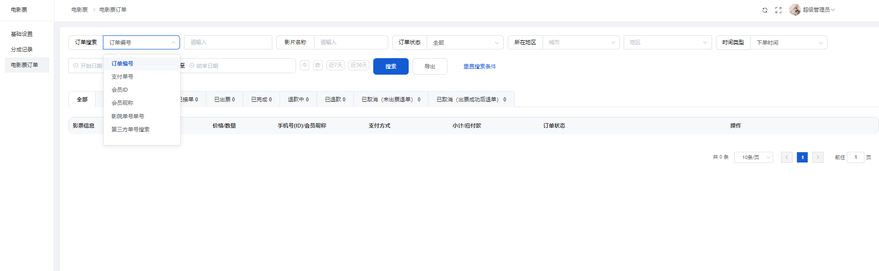
Task: Click the 影片名称 input field
Action: [x=350, y=43]
